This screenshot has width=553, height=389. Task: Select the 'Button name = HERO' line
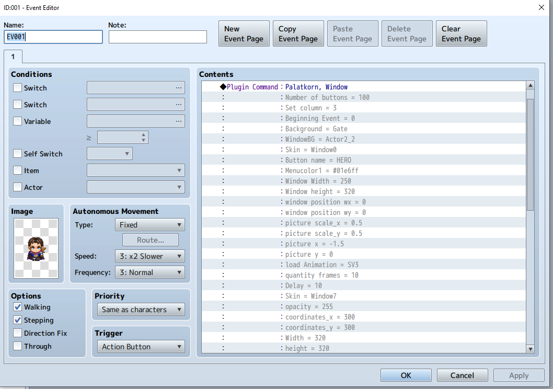click(364, 160)
